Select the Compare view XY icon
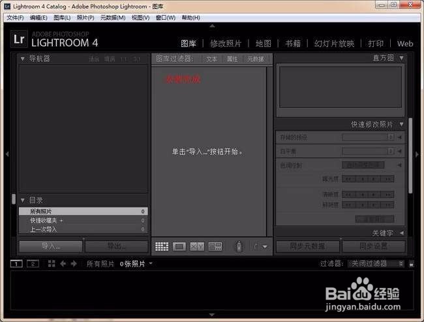 (x=197, y=246)
